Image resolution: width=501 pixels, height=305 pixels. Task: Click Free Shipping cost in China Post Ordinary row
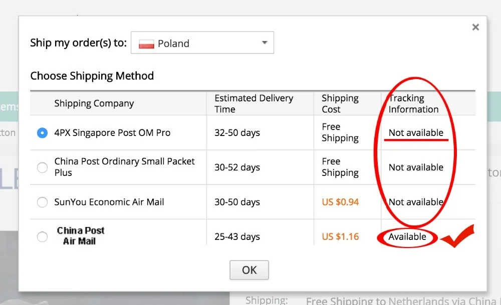tap(340, 167)
